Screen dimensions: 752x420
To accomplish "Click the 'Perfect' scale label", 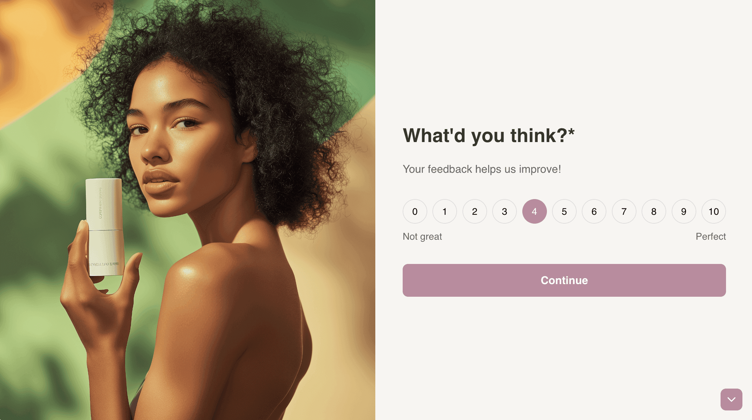I will pos(711,236).
